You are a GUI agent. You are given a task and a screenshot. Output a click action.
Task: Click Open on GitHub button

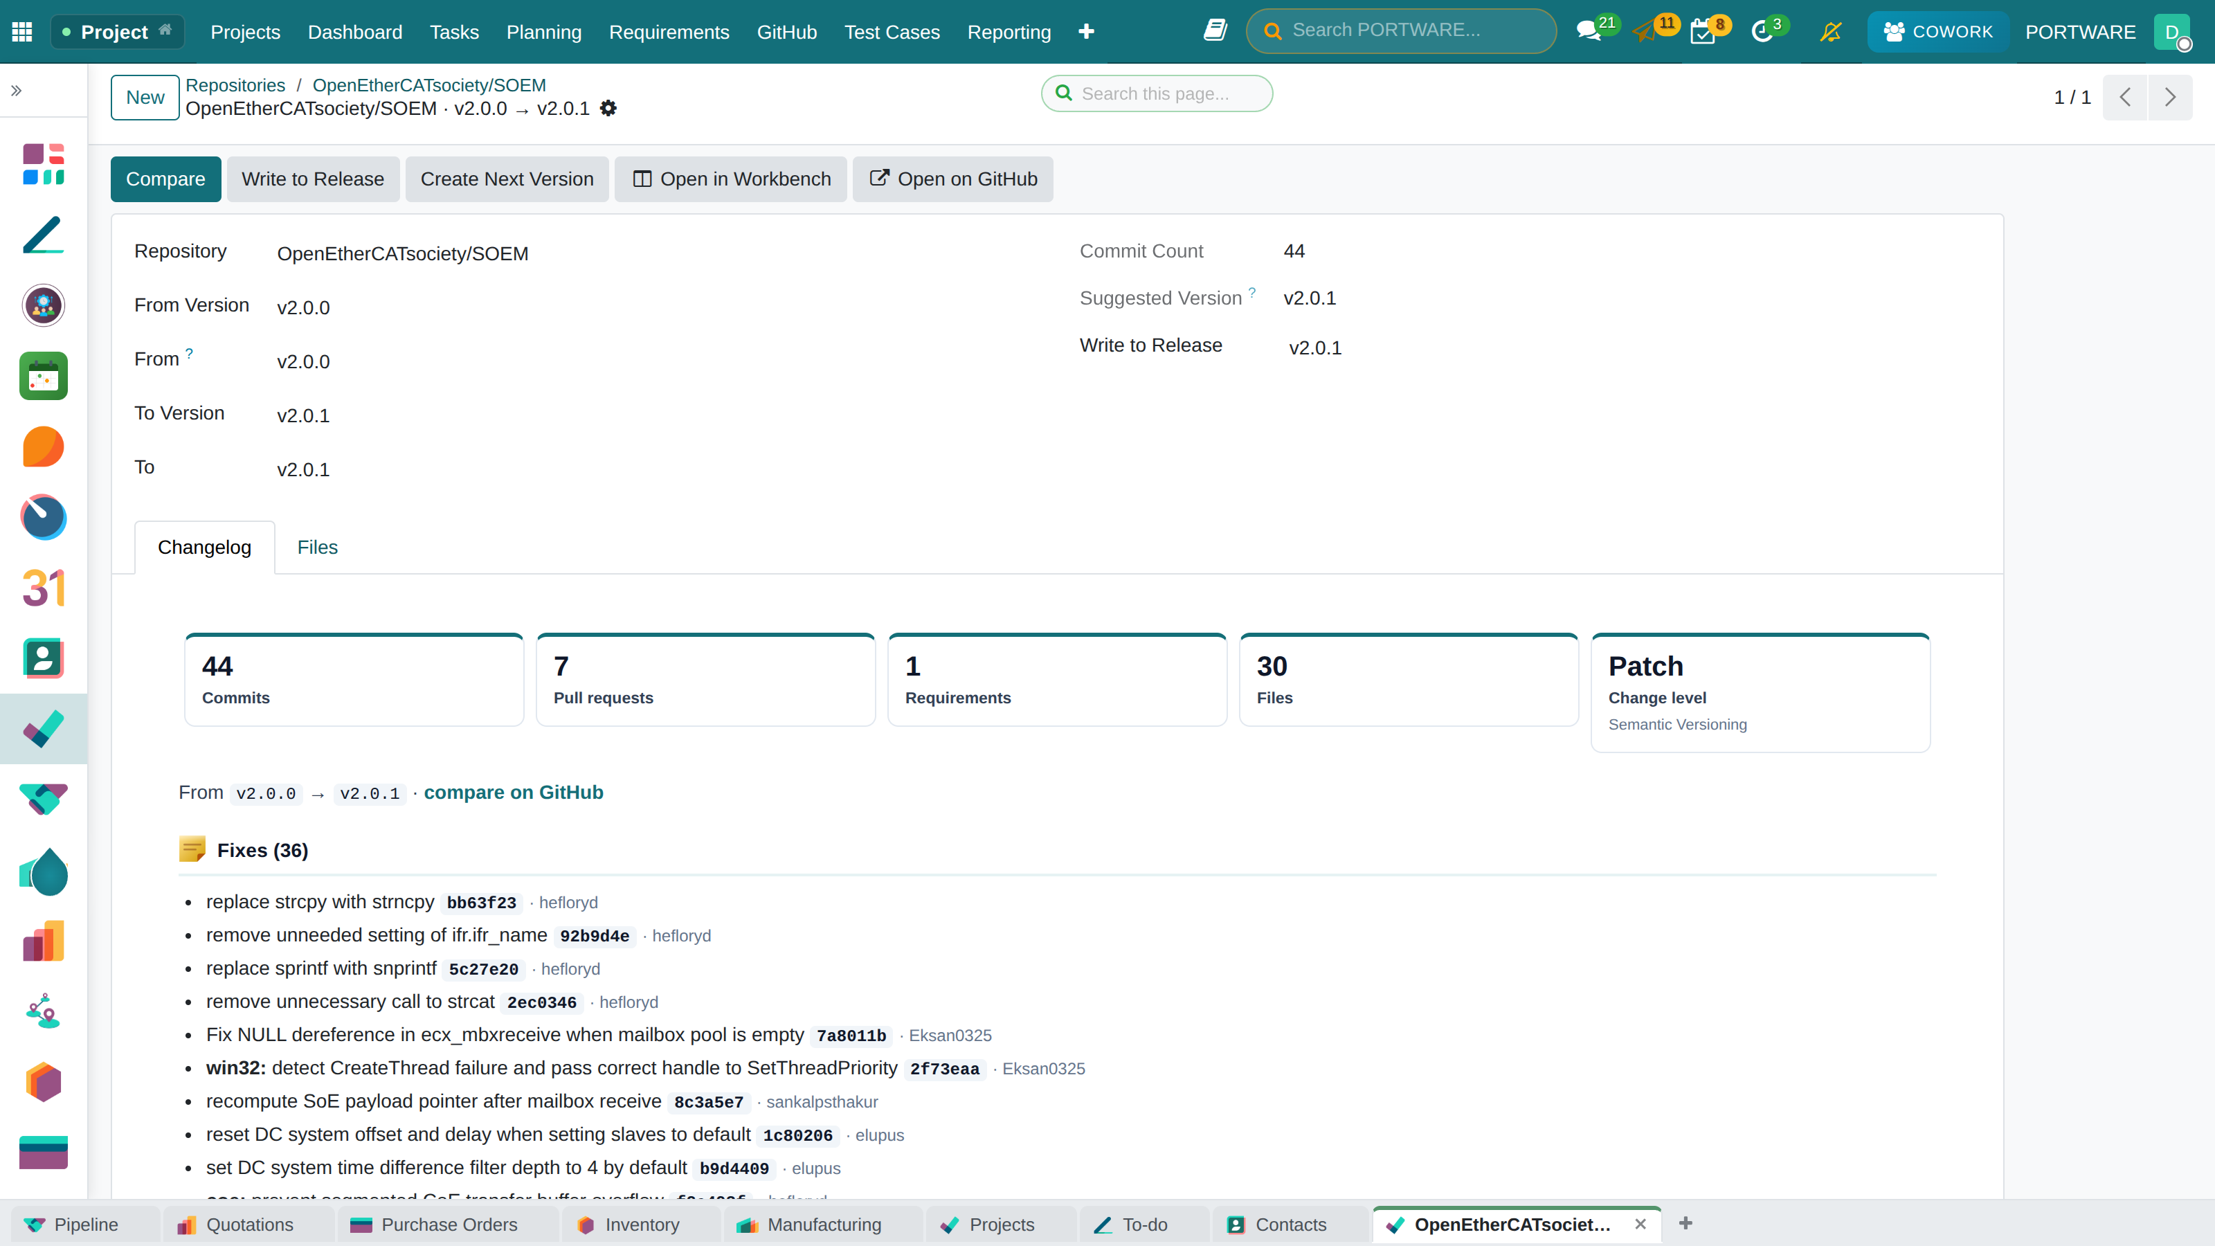[952, 179]
